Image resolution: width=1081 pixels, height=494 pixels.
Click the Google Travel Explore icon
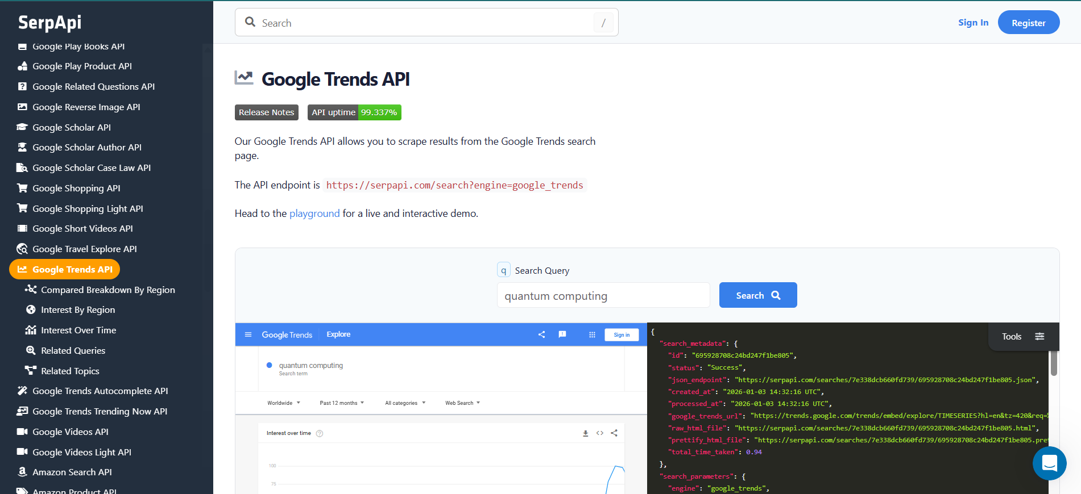click(x=22, y=249)
